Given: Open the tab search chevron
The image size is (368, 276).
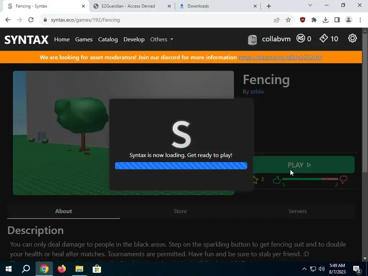Looking at the screenshot, I should pos(310,5).
